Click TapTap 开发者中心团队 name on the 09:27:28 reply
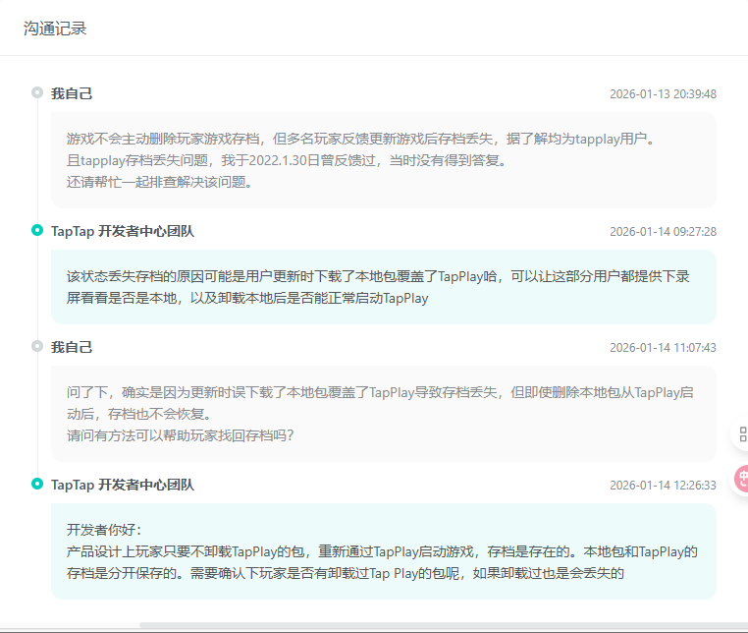Image resolution: width=748 pixels, height=633 pixels. point(123,231)
